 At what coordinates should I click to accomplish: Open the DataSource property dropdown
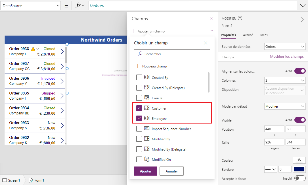pos(30,6)
